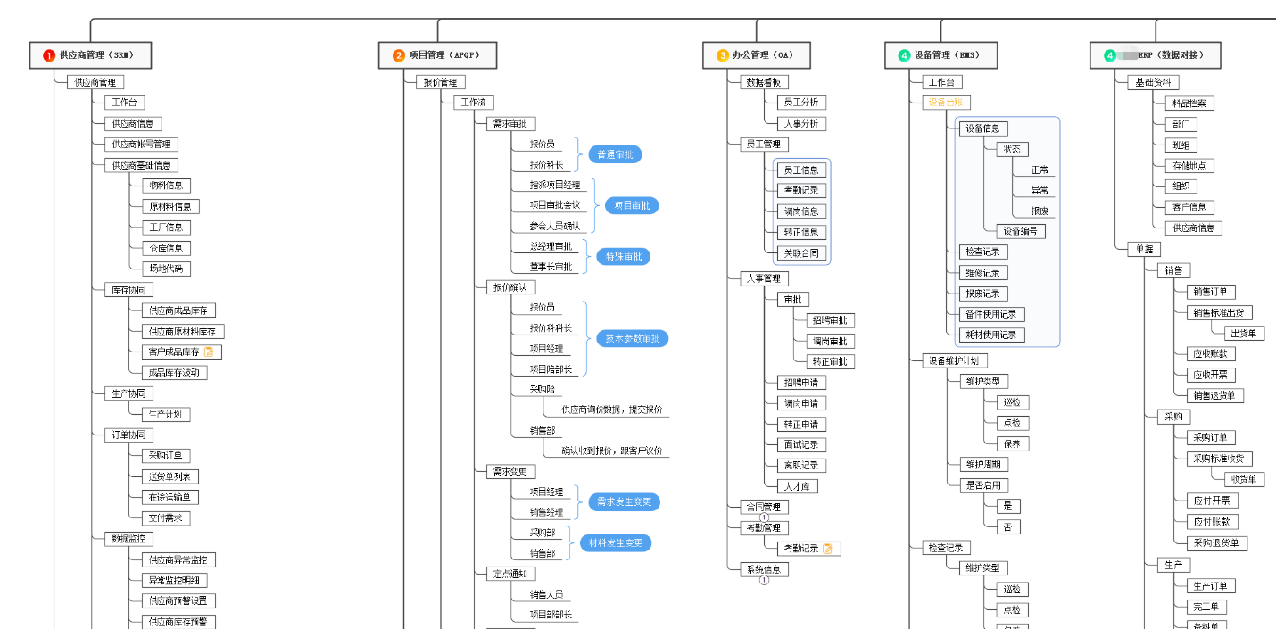
Task: Expand the collapsed 系统信息 branch
Action: tap(764, 581)
